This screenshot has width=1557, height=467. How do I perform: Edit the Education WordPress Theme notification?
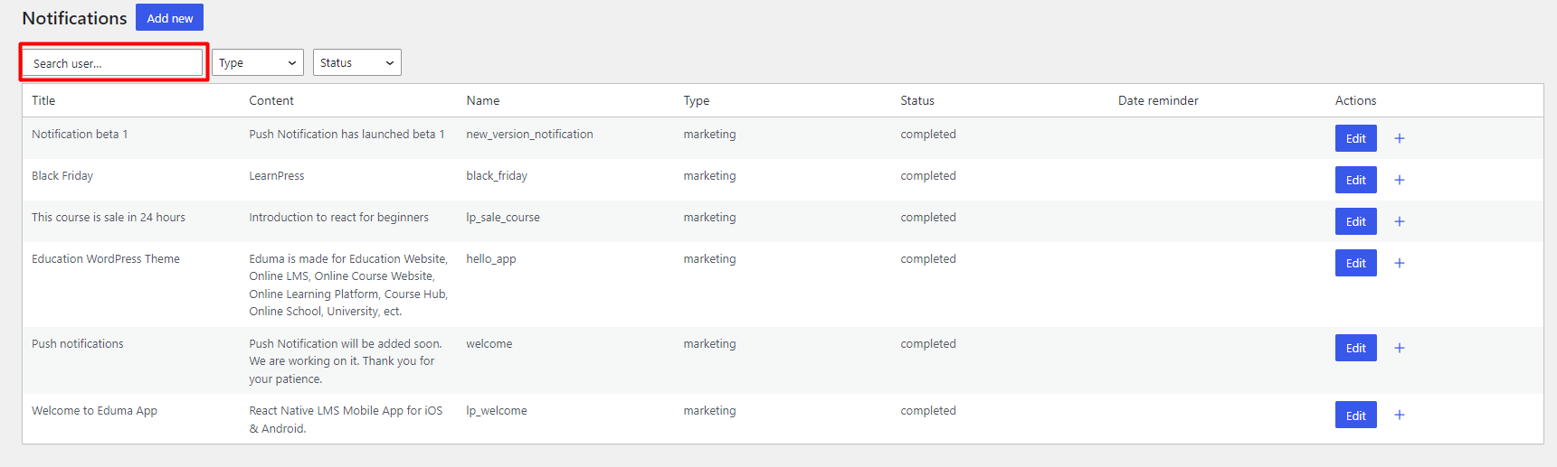(1355, 263)
